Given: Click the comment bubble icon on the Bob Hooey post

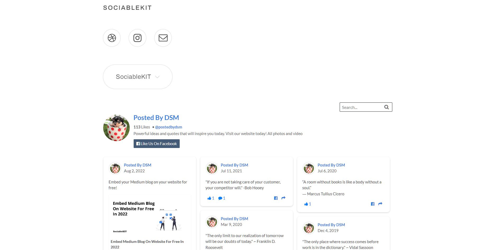Looking at the screenshot, I should tap(220, 198).
